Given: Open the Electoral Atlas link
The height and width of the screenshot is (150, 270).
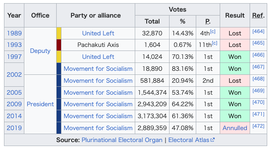Looking at the screenshot, I should pyautogui.click(x=189, y=140).
